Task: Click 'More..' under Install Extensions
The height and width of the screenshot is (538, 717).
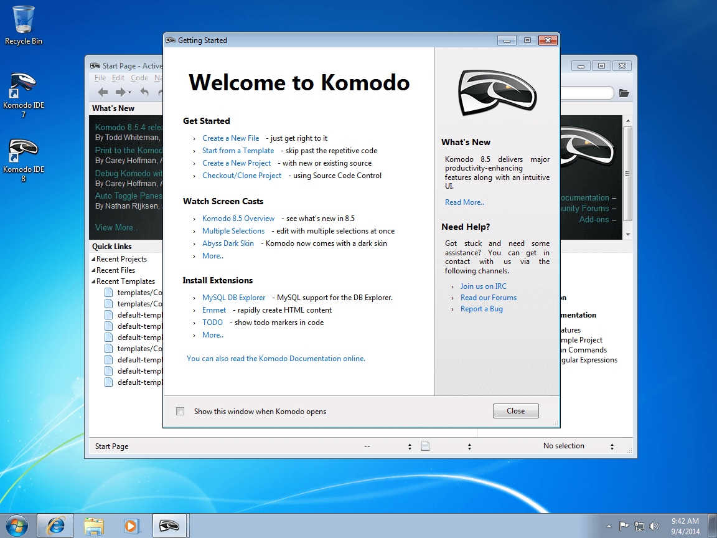Action: (x=213, y=335)
